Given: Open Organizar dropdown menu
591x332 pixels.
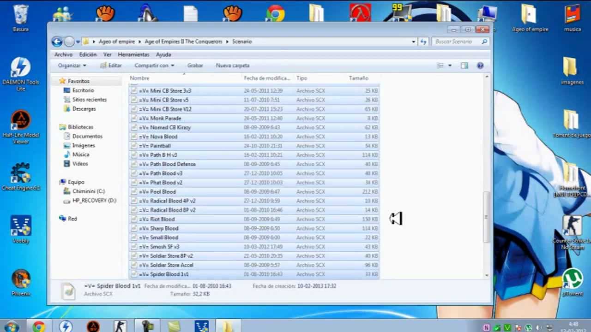Looking at the screenshot, I should 72,65.
